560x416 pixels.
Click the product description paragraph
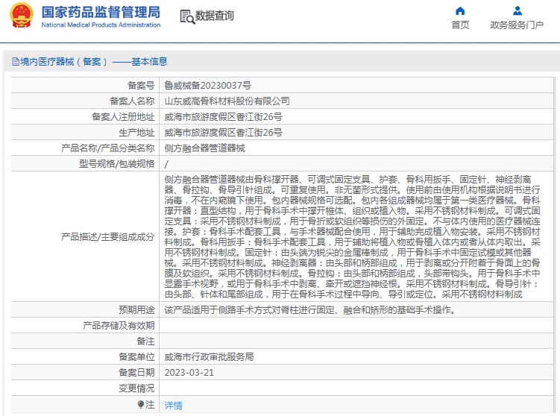pos(352,237)
